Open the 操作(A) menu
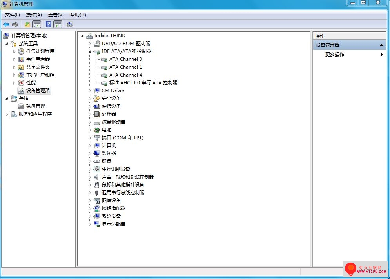Image resolution: width=390 pixels, height=279 pixels. (x=34, y=15)
